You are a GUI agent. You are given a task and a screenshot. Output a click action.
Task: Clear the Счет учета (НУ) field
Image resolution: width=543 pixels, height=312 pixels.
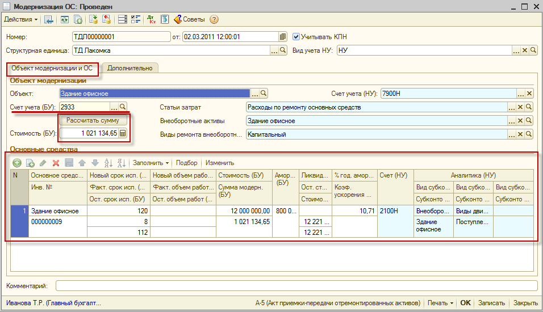tap(529, 94)
